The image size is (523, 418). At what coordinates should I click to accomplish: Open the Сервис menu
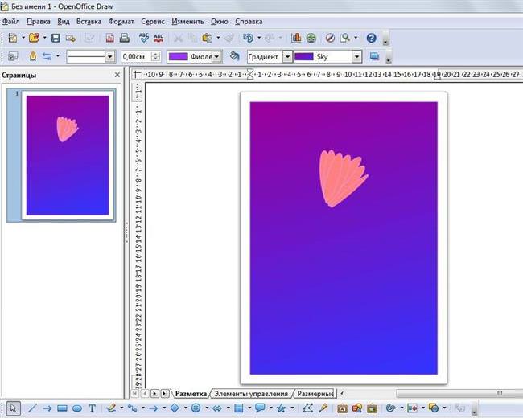[153, 22]
